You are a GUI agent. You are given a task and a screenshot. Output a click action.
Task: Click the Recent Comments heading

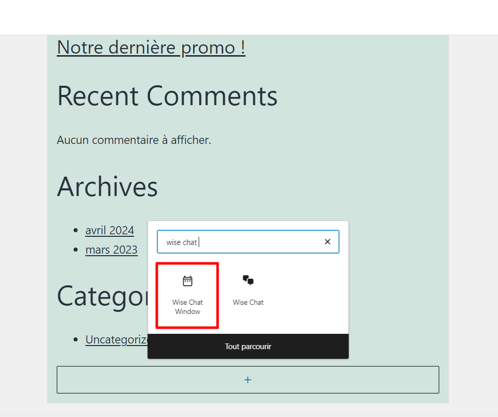[167, 96]
